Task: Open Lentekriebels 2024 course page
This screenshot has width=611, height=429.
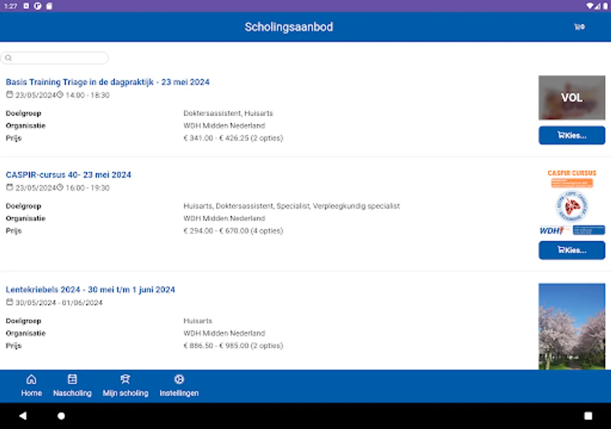Action: (90, 289)
